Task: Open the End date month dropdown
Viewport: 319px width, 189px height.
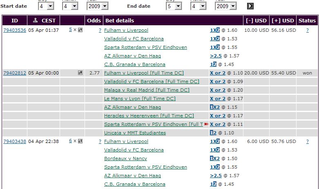Action: click(199, 6)
